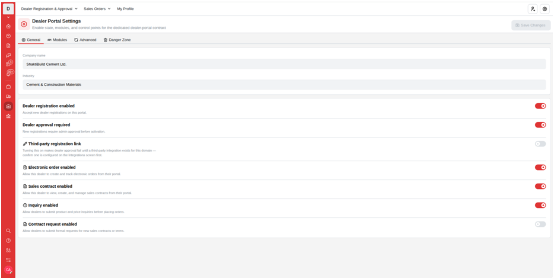Click the Save Changes button
Image resolution: width=554 pixels, height=279 pixels.
pos(531,25)
